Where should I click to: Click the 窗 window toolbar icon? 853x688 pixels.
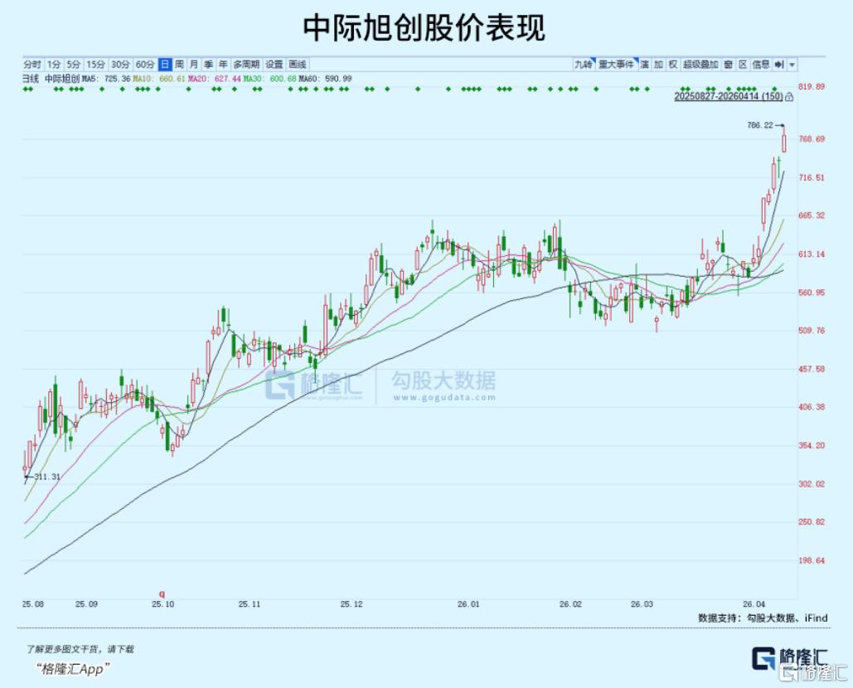point(727,64)
